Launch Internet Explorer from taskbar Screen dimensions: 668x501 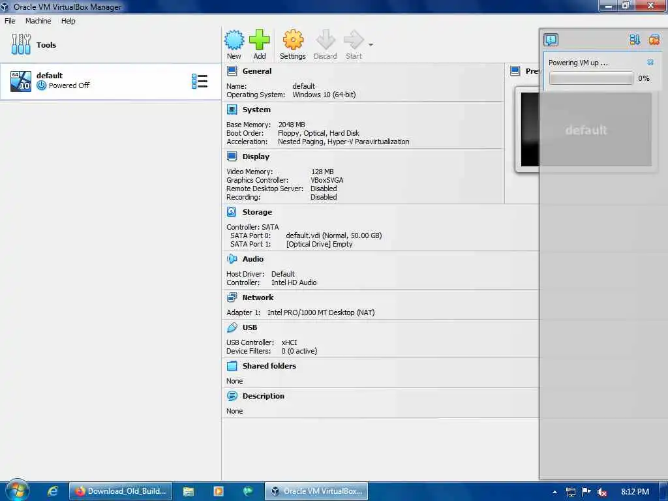(52, 491)
